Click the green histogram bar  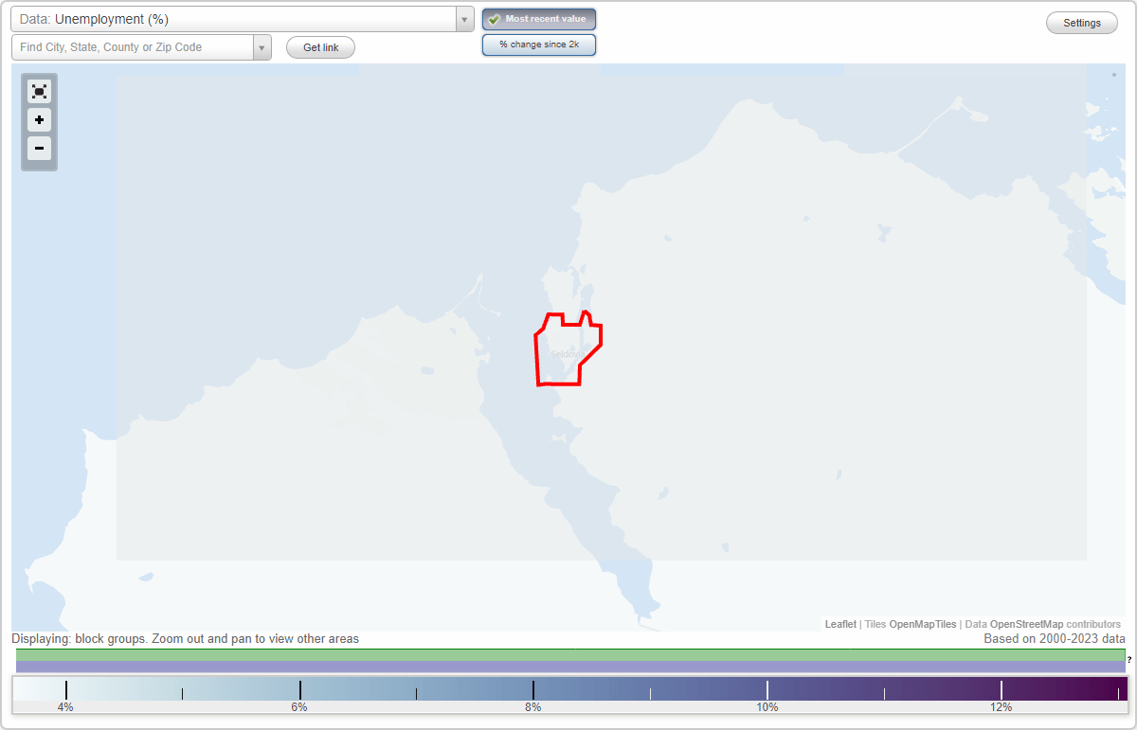pyautogui.click(x=570, y=654)
